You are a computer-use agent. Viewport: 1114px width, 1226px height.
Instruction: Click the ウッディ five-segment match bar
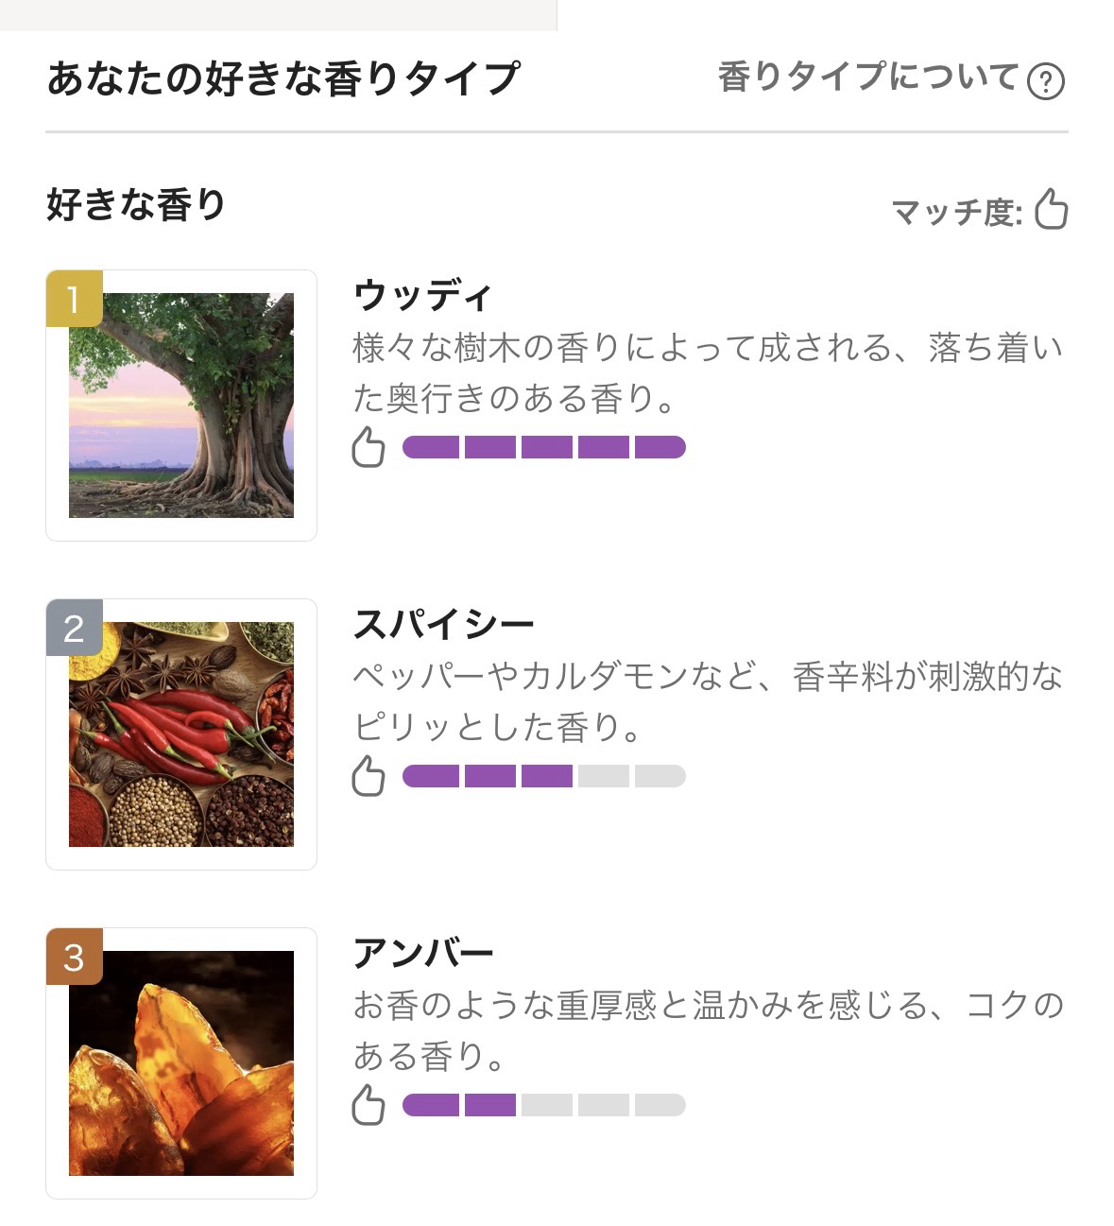(544, 447)
